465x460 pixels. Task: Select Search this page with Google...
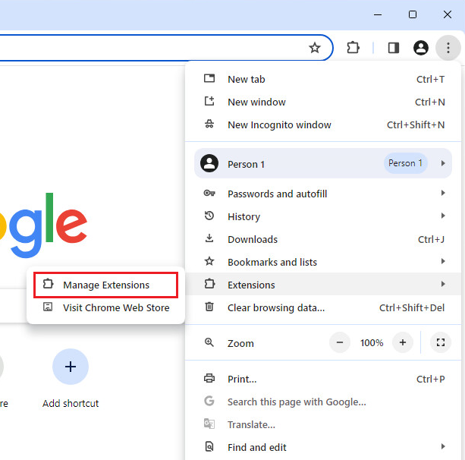point(323,402)
